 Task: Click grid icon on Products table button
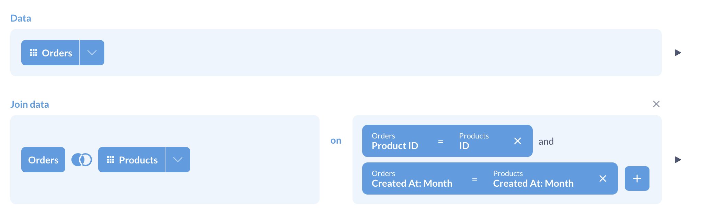111,160
